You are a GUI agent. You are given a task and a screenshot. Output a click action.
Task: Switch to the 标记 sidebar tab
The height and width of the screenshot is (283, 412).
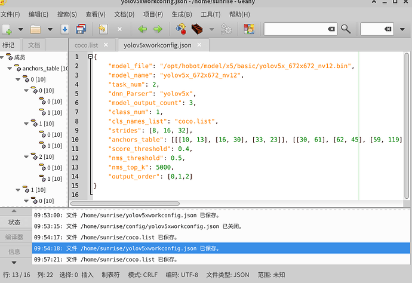(x=9, y=45)
